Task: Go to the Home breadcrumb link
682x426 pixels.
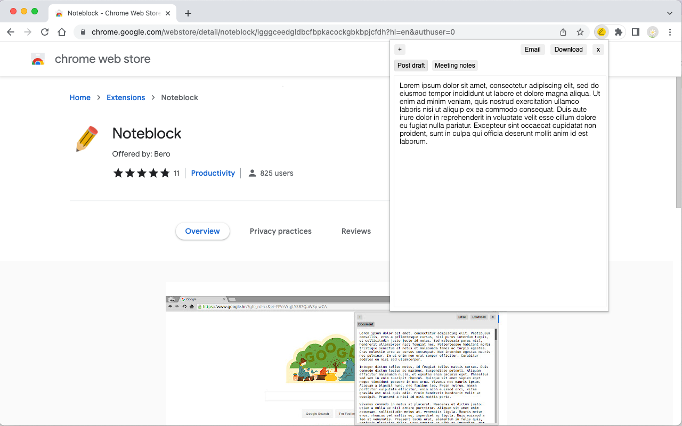Action: coord(80,97)
